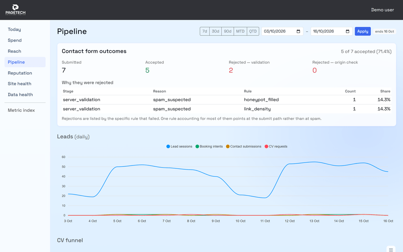Select the 30d range preset

[215, 31]
